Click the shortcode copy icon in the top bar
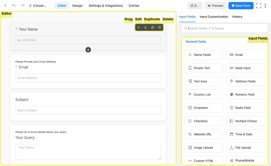 click(x=195, y=6)
